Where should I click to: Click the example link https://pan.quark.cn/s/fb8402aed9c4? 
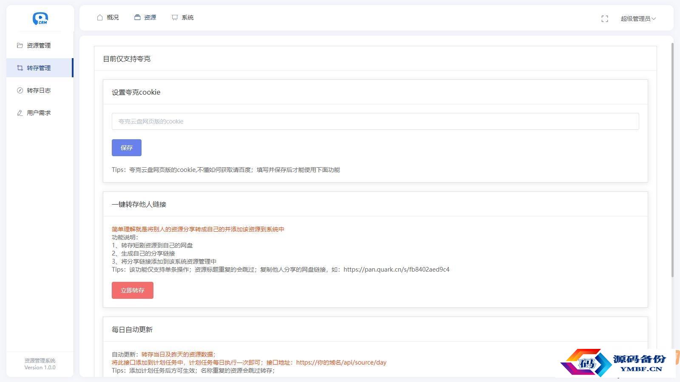click(x=397, y=270)
